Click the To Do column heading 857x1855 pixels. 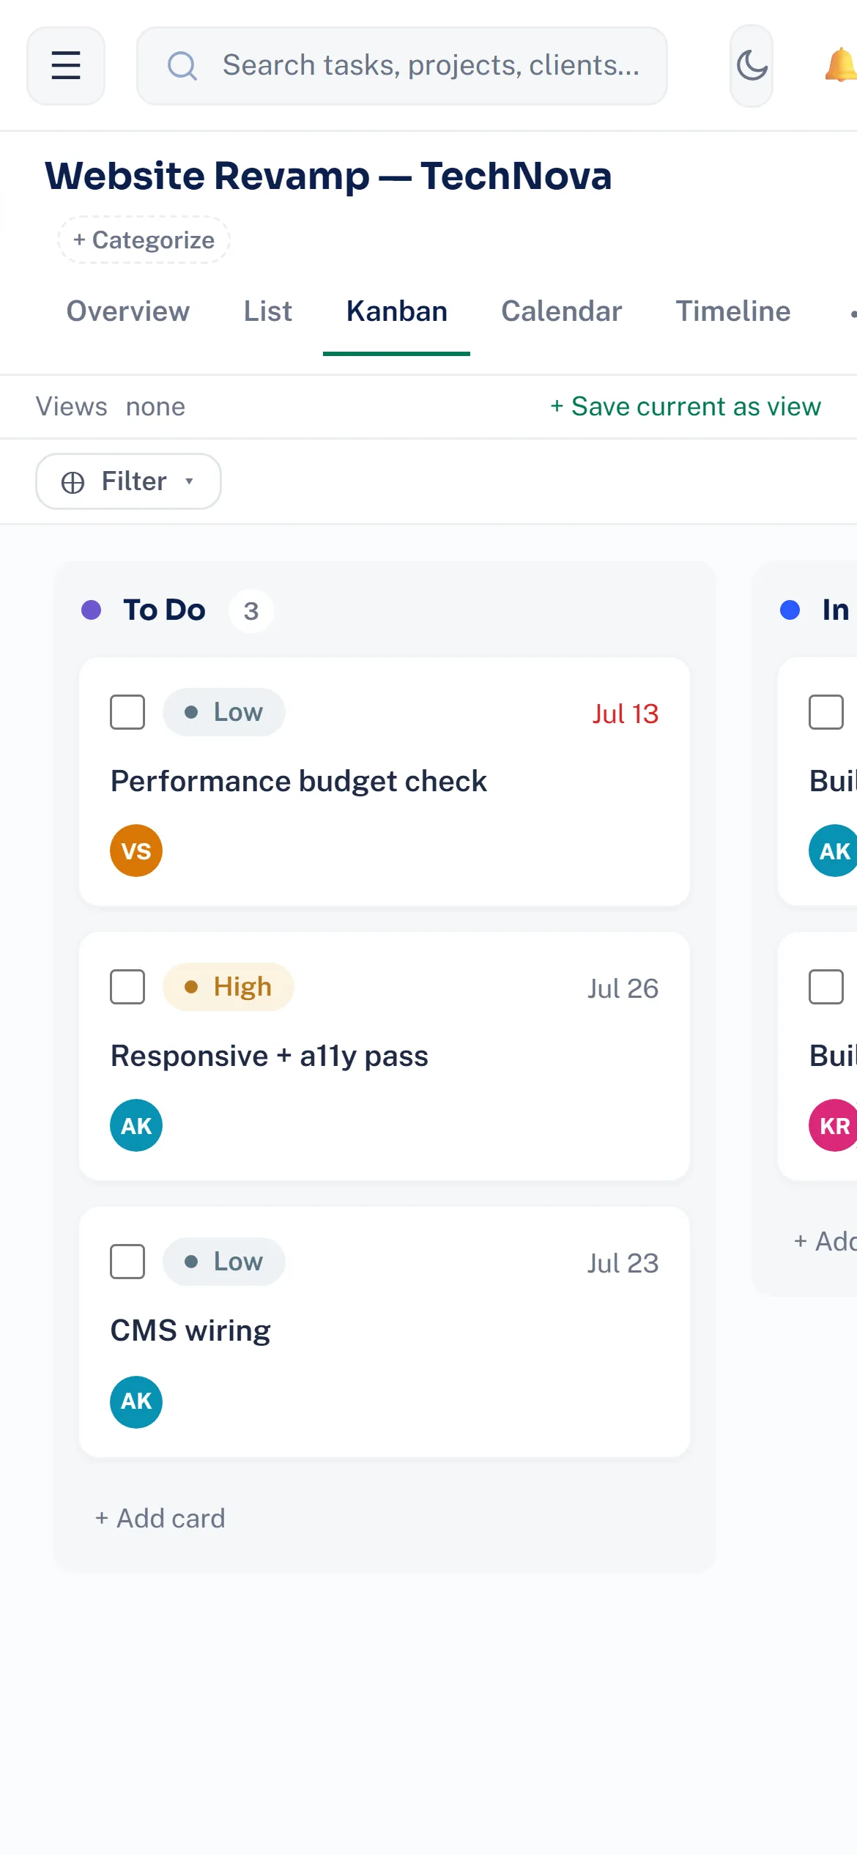164,610
